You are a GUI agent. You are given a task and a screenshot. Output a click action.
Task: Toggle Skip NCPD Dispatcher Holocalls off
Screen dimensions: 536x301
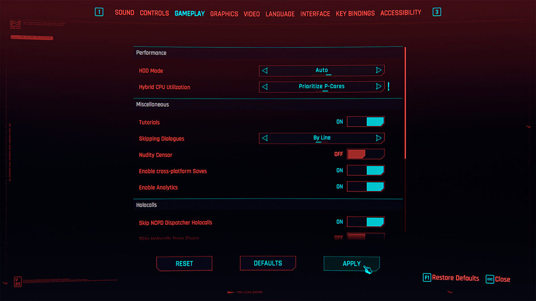(366, 222)
